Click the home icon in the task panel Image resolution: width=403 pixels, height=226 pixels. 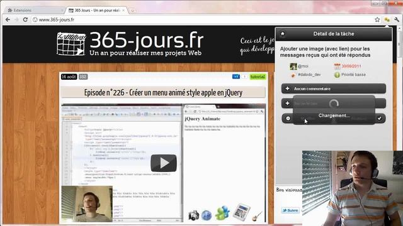[283, 33]
